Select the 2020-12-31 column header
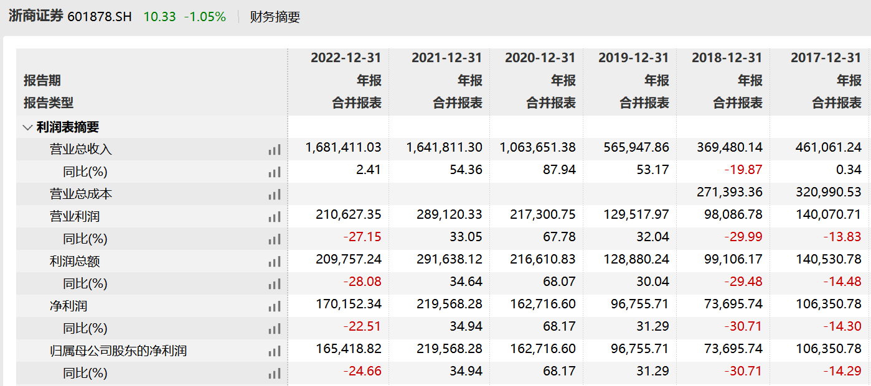This screenshot has height=386, width=871. pyautogui.click(x=540, y=58)
